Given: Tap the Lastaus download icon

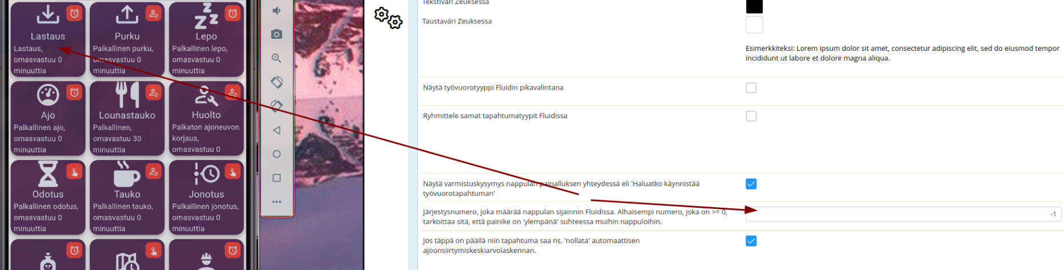Looking at the screenshot, I should coord(48,15).
